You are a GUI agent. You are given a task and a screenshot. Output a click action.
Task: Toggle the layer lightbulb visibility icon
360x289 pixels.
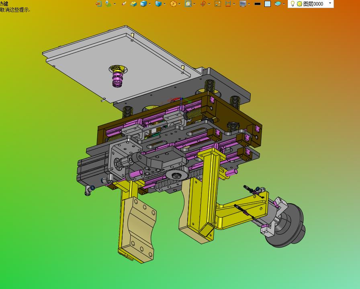(293, 4)
